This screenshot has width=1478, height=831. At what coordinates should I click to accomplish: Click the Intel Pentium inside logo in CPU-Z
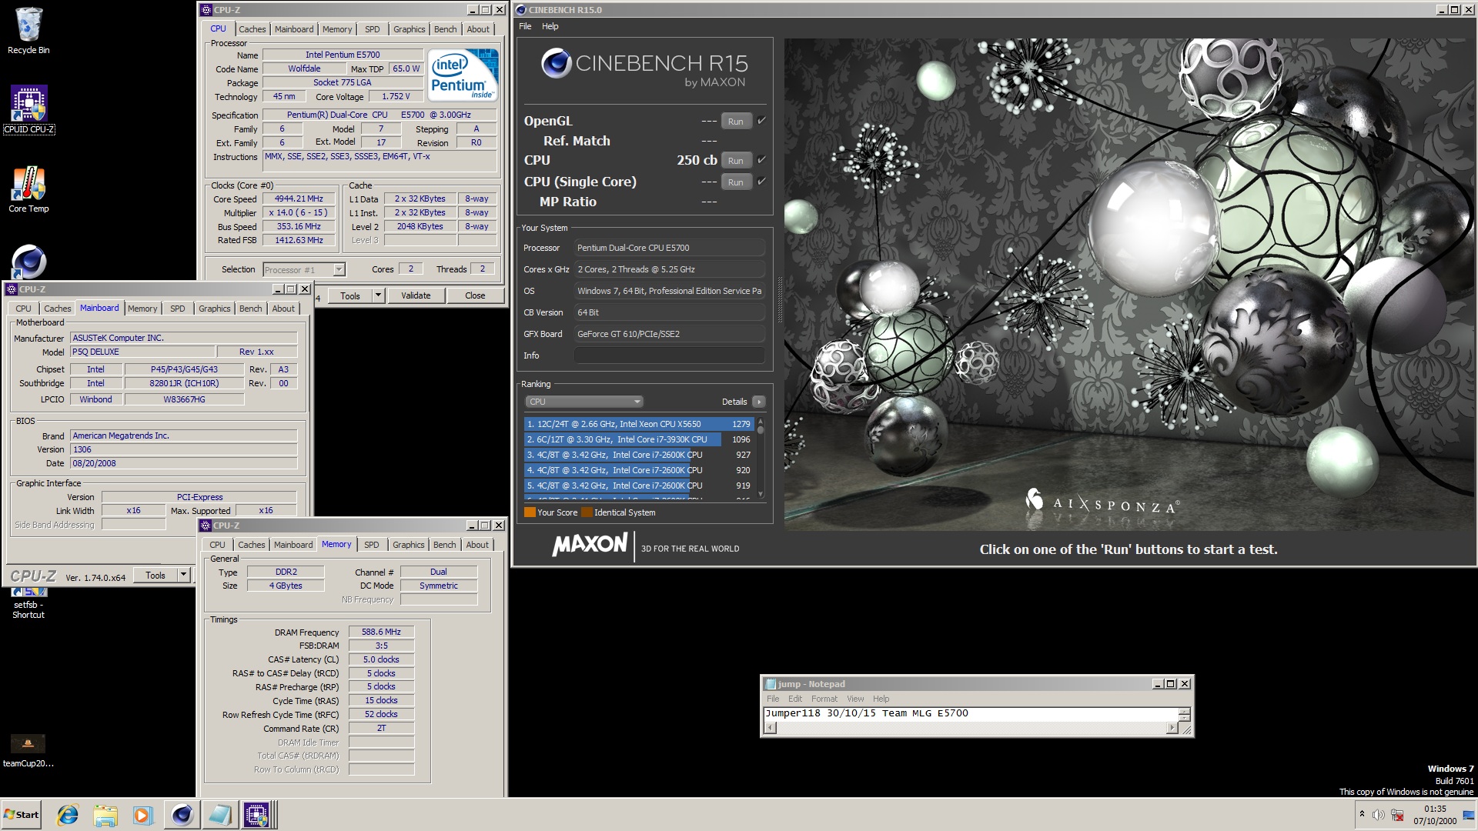tap(463, 75)
